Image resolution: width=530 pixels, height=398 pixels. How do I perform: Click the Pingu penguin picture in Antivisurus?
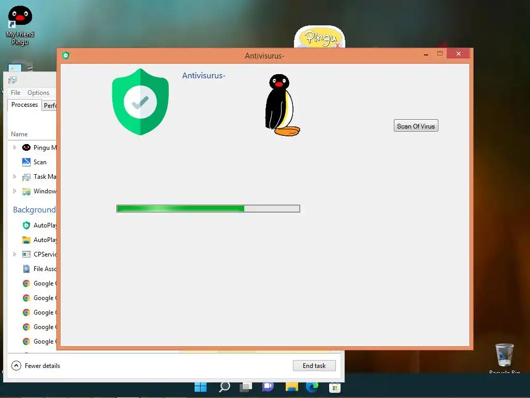282,105
